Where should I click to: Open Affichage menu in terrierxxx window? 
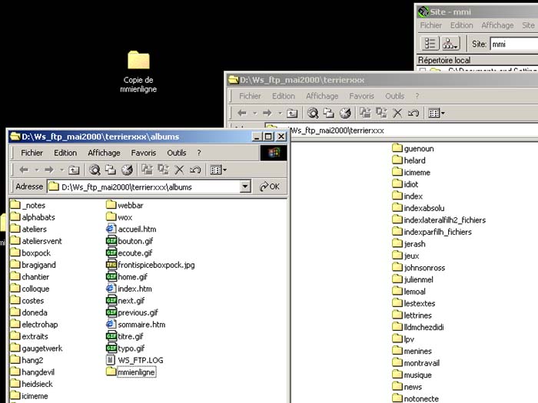[322, 96]
